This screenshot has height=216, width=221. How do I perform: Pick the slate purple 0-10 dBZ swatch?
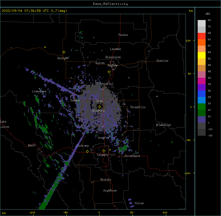tap(202, 120)
